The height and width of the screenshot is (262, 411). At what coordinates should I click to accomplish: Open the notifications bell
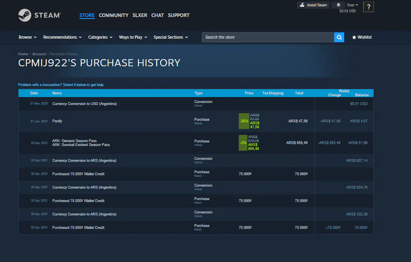click(338, 5)
